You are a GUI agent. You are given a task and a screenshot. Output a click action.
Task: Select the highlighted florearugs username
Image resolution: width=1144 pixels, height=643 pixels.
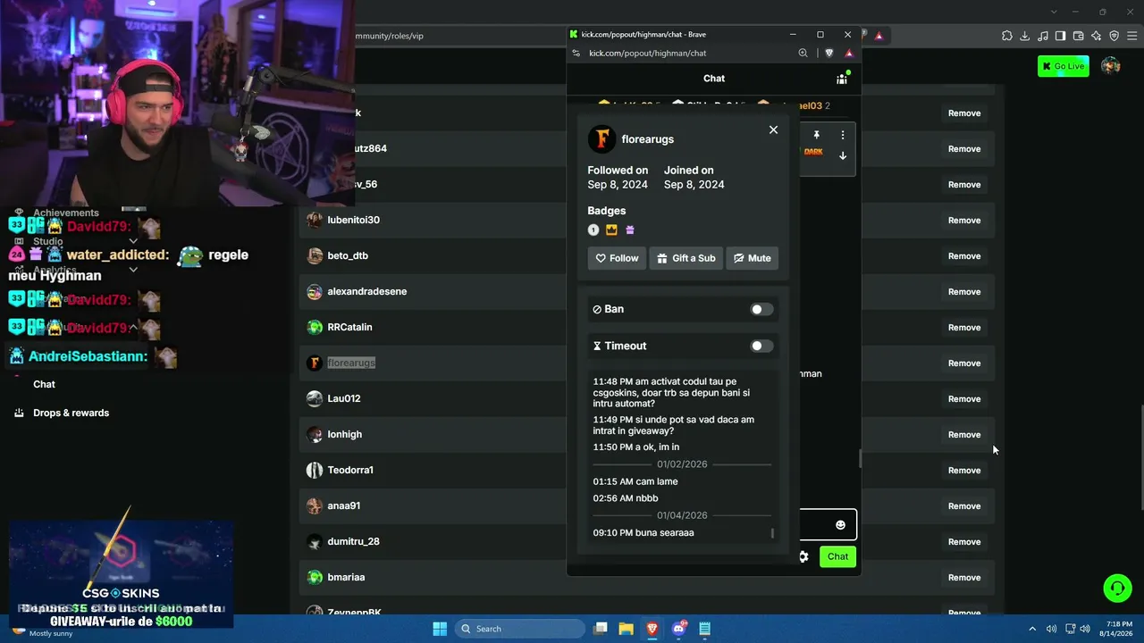click(x=351, y=363)
